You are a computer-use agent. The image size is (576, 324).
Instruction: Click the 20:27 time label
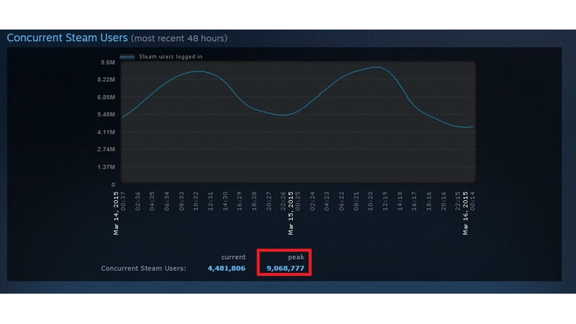pos(269,201)
